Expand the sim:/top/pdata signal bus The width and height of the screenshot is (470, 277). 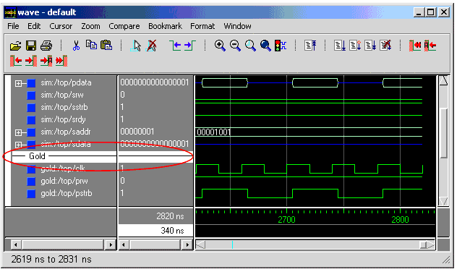point(18,83)
